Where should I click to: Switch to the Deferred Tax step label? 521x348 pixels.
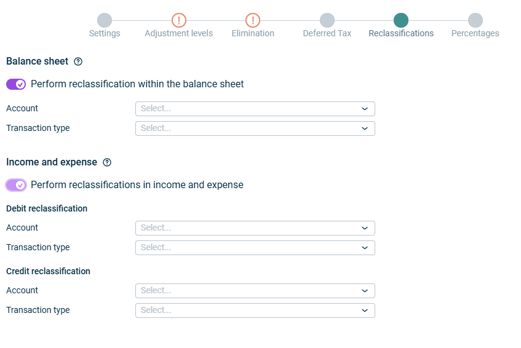point(327,33)
